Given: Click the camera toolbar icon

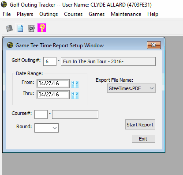Looking at the screenshot, I should click(x=31, y=28).
